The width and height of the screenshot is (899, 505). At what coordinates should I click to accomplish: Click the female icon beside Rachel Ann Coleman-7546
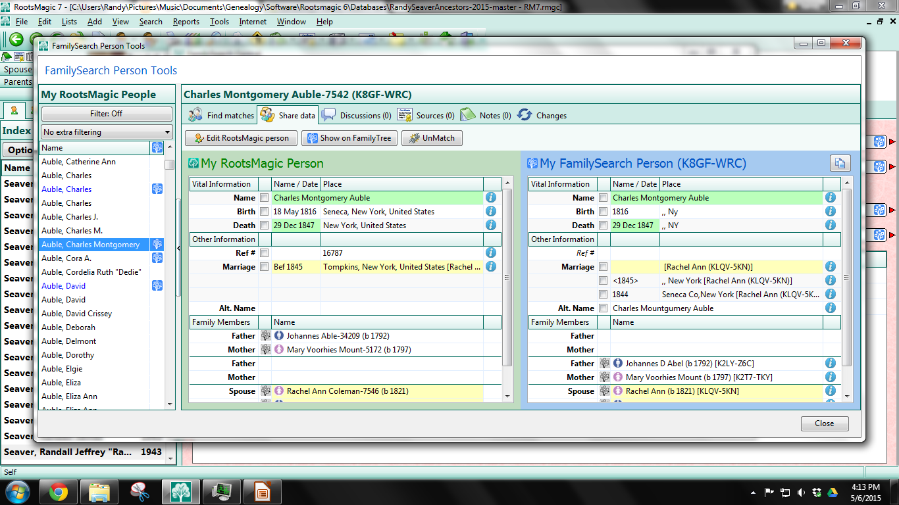click(280, 391)
